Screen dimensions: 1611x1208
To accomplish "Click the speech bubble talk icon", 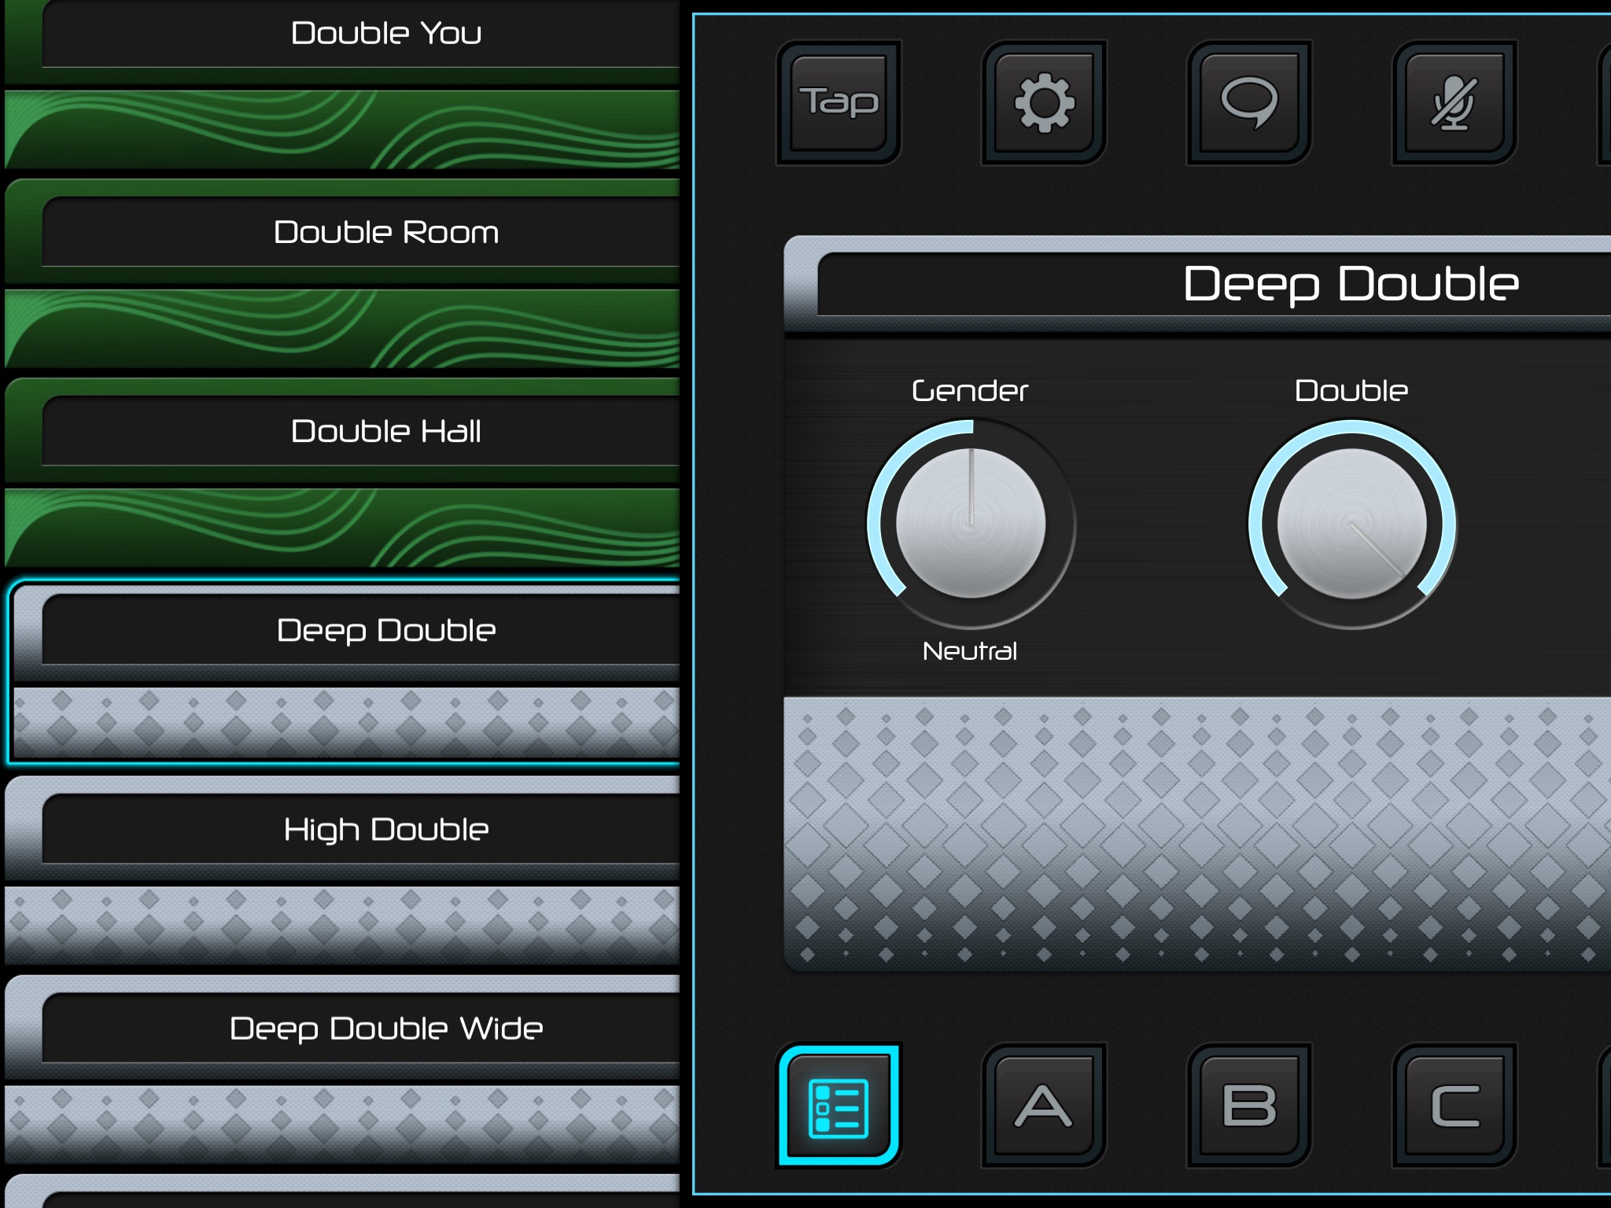I will [x=1249, y=102].
